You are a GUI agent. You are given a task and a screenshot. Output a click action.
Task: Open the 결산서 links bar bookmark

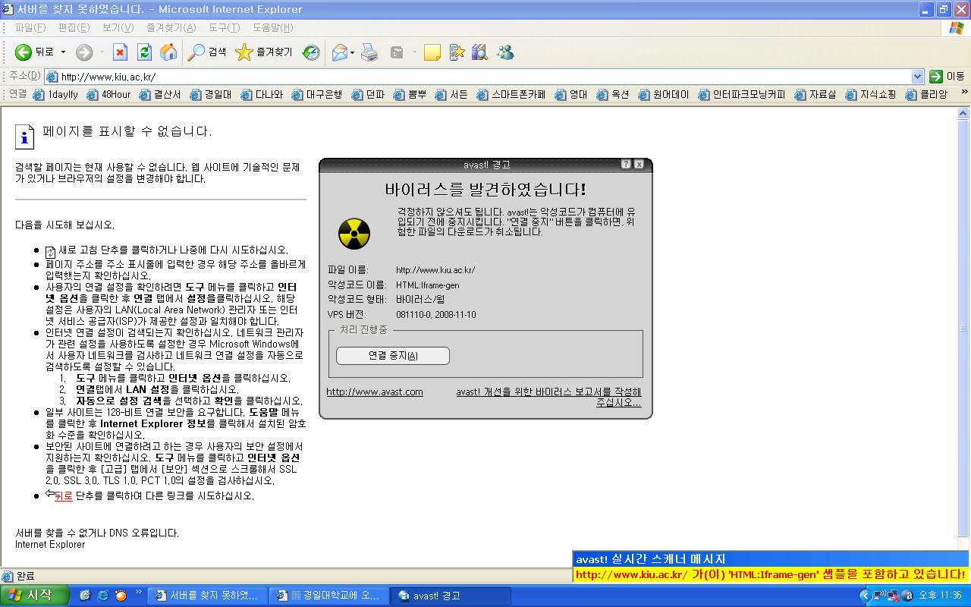pyautogui.click(x=160, y=95)
